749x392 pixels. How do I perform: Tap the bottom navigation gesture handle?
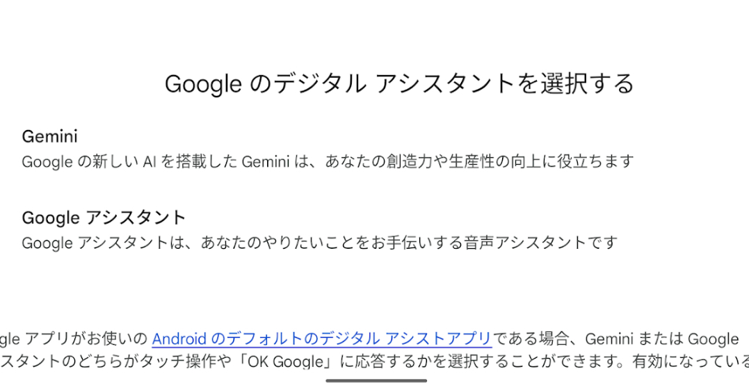click(376, 380)
